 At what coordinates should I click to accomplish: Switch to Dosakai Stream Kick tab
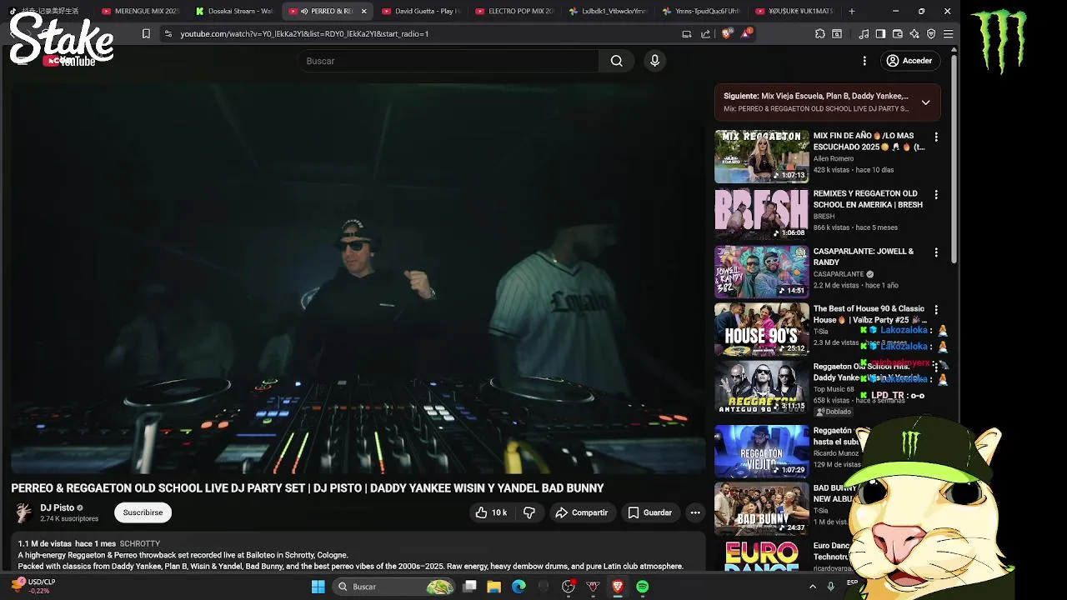coord(234,11)
